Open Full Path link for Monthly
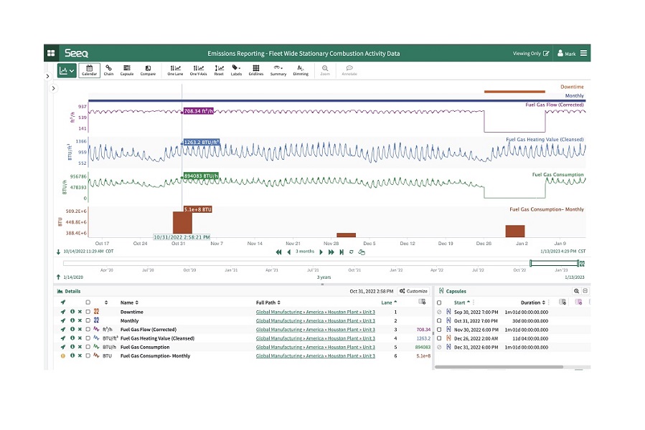Screen dimensions: 645x430 316,320
